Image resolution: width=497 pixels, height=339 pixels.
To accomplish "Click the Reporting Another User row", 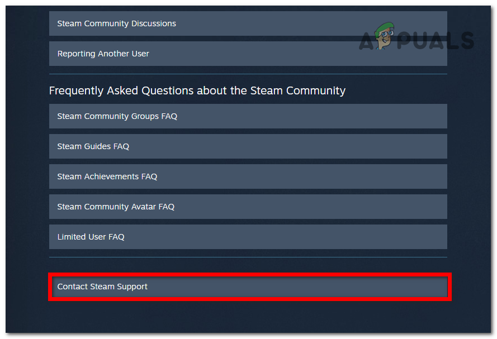I will (248, 54).
